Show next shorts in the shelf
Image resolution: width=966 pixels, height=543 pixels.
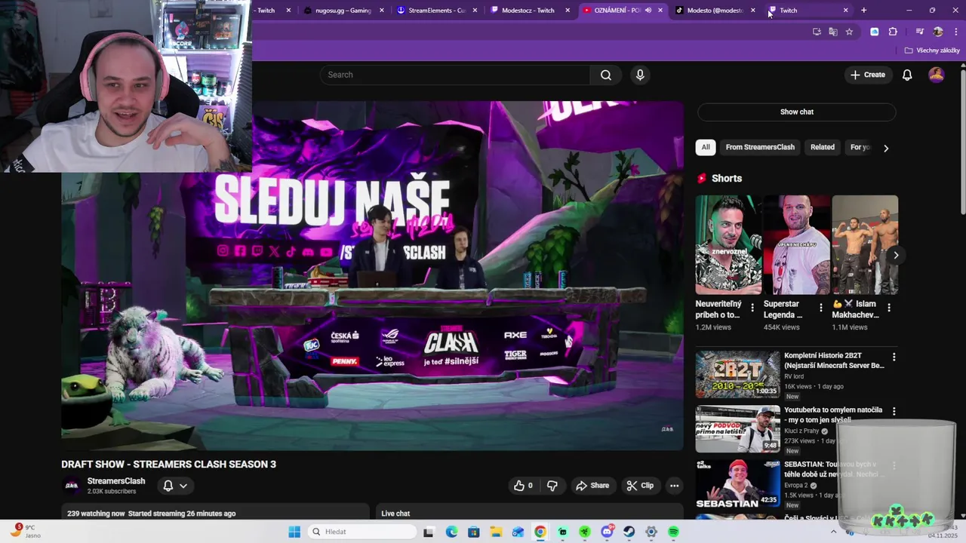[x=896, y=255]
